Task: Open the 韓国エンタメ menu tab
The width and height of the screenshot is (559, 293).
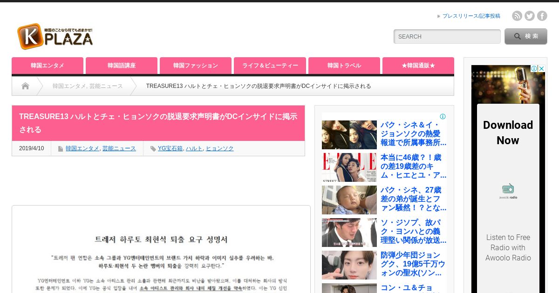Action: point(48,66)
